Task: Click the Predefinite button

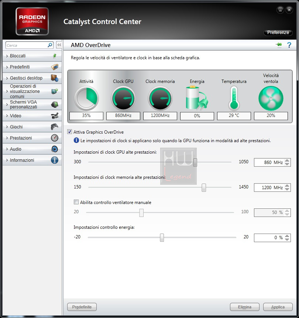Action: coord(82,307)
